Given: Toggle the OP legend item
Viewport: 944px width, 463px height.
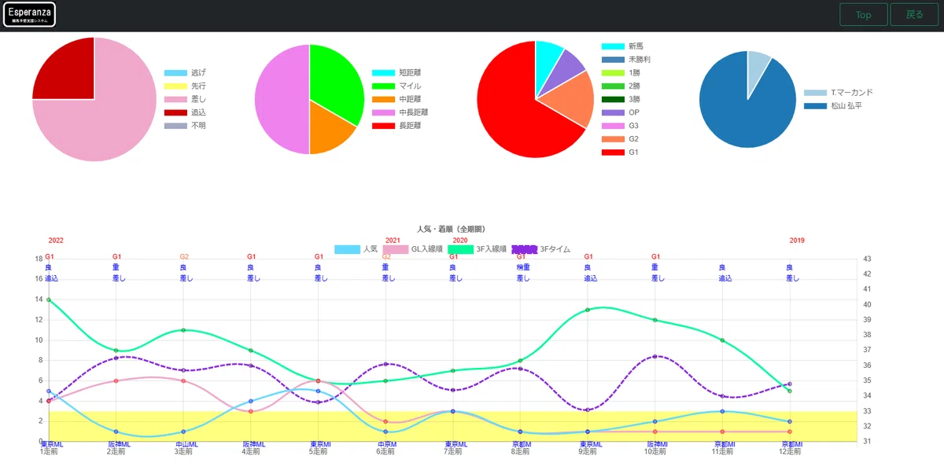Looking at the screenshot, I should [x=620, y=112].
